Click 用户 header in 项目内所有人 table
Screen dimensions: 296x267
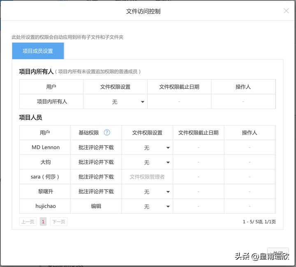pyautogui.click(x=51, y=87)
